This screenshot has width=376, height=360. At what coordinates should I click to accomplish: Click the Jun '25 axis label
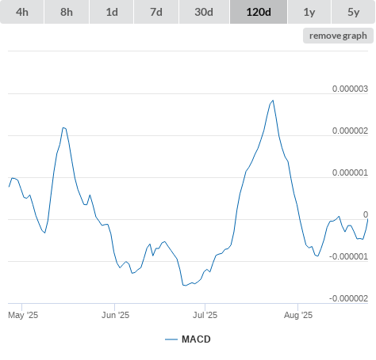[x=115, y=315]
